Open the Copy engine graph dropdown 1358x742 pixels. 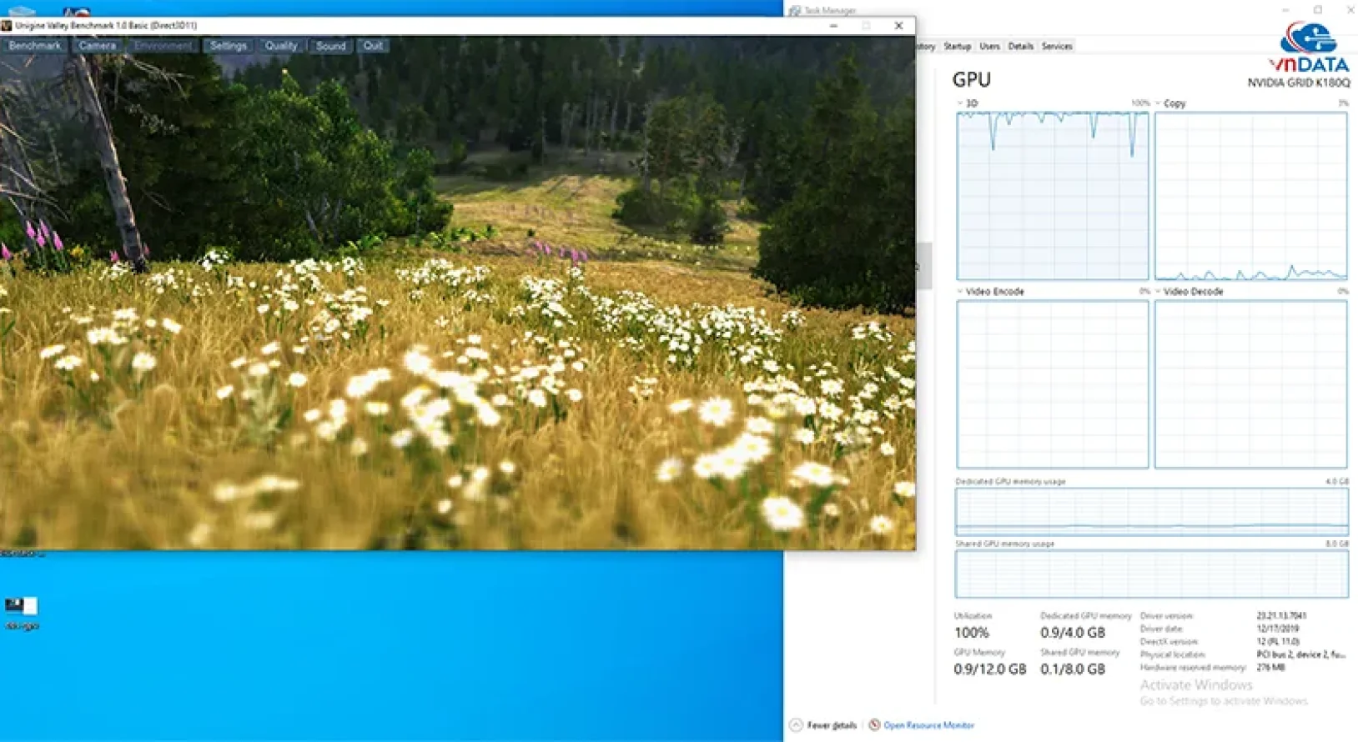click(x=1158, y=103)
